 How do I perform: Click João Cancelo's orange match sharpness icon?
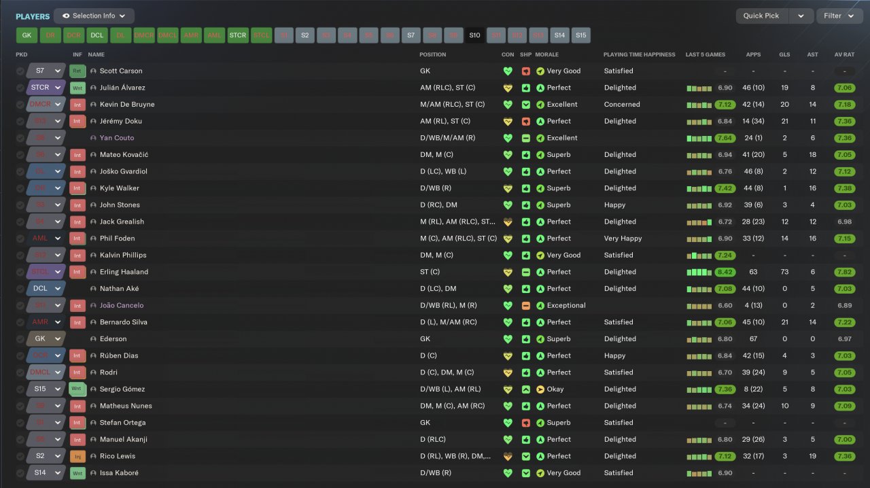525,306
